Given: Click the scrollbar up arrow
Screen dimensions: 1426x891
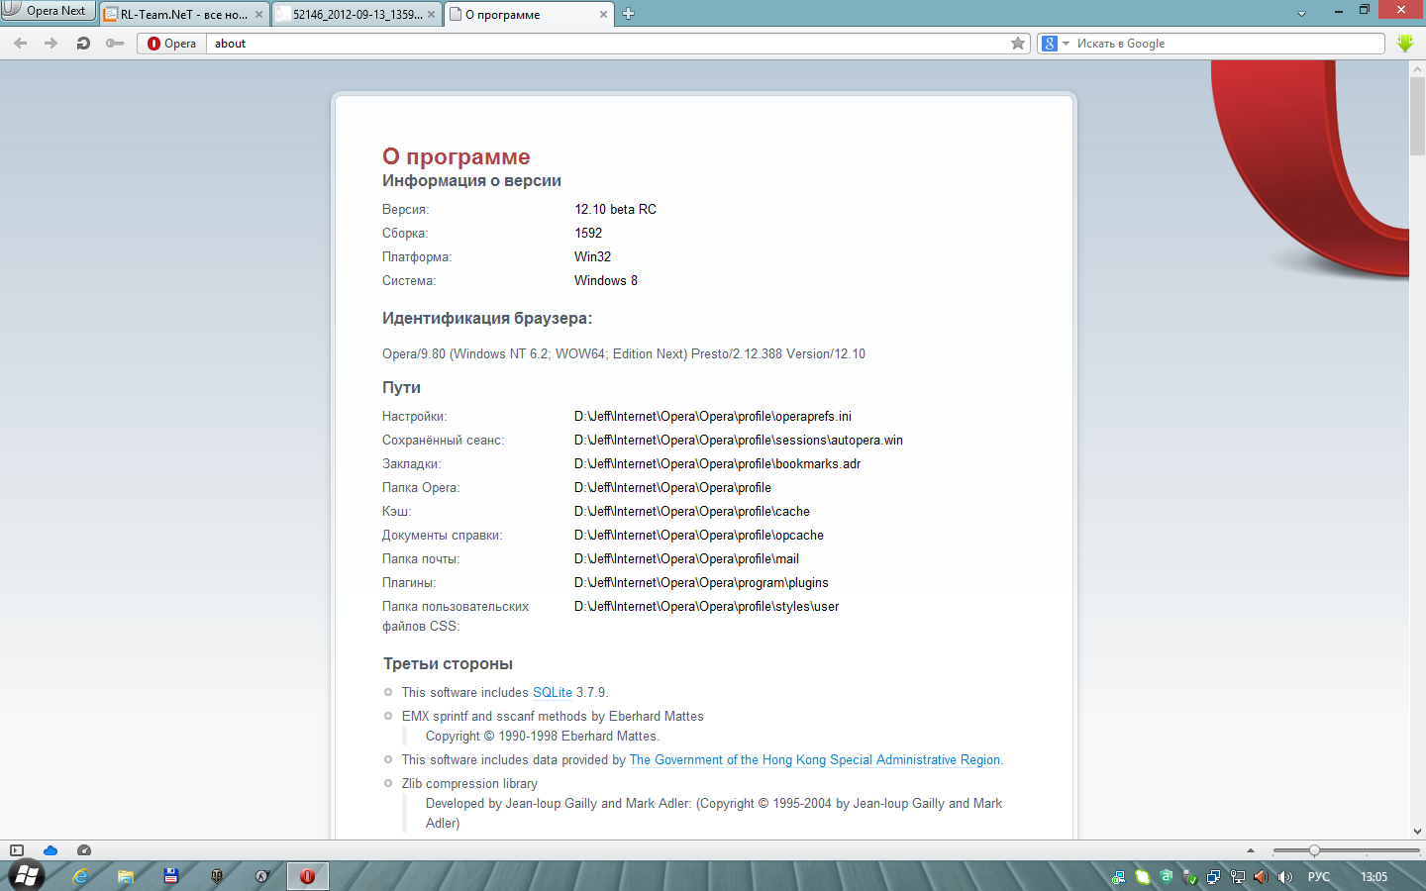Looking at the screenshot, I should click(x=1417, y=68).
